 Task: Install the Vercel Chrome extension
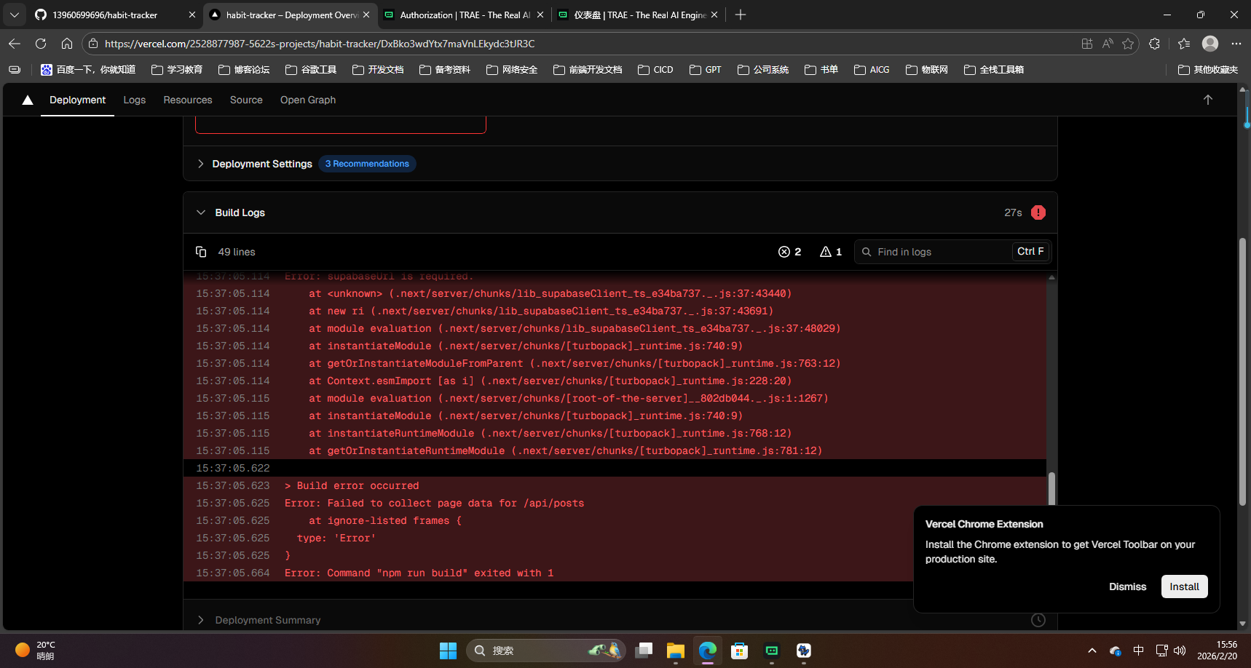click(1184, 587)
